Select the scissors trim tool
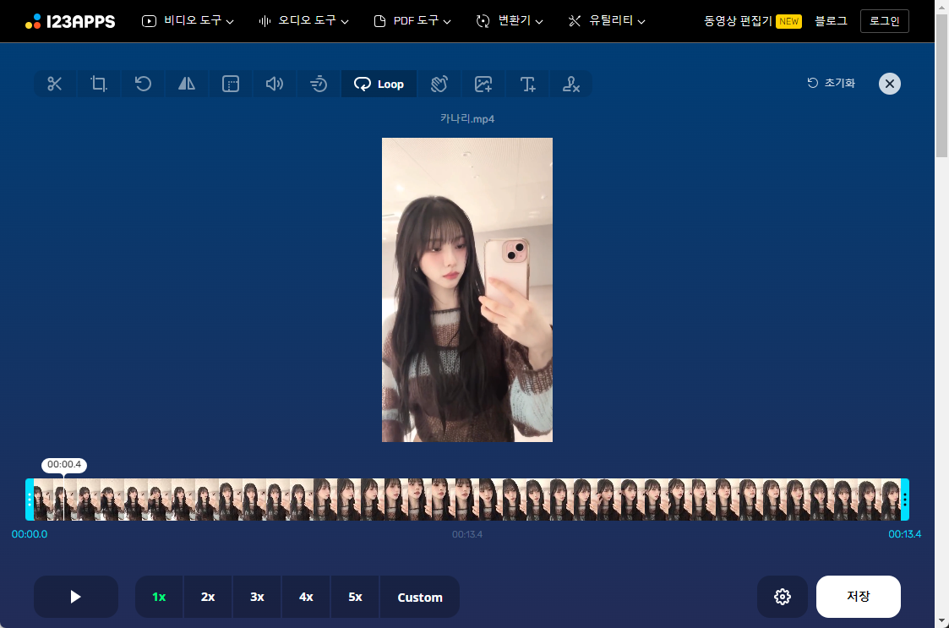Viewport: 949px width, 628px height. click(x=55, y=84)
